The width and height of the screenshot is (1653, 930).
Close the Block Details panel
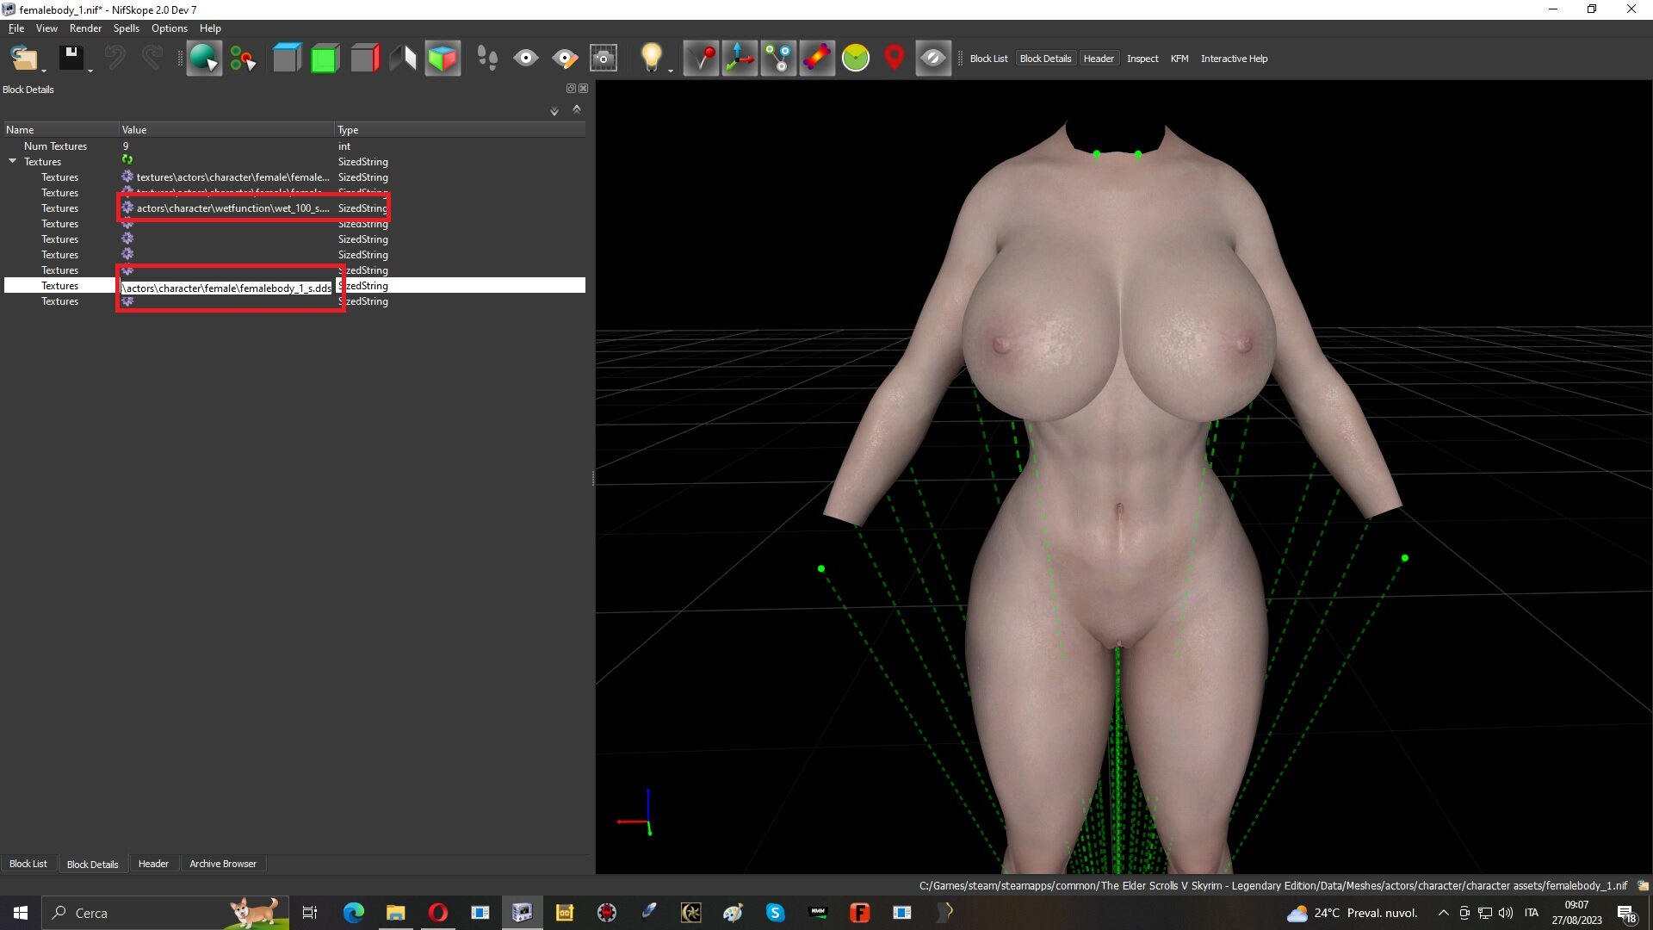583,89
